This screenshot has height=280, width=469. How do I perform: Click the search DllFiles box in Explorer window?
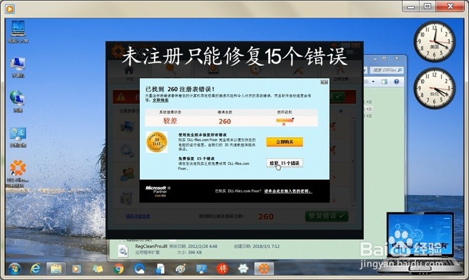pos(387,70)
